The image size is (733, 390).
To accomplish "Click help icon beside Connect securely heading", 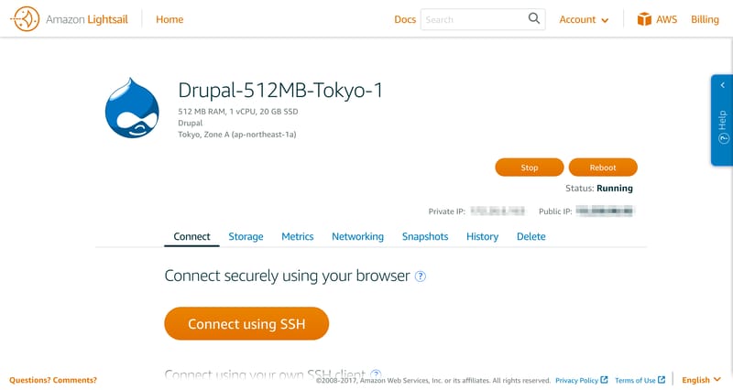I will click(421, 276).
